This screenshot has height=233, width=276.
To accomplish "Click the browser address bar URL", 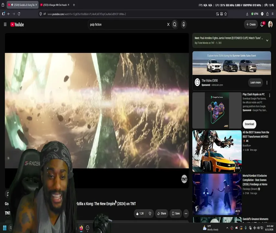I will [87, 14].
